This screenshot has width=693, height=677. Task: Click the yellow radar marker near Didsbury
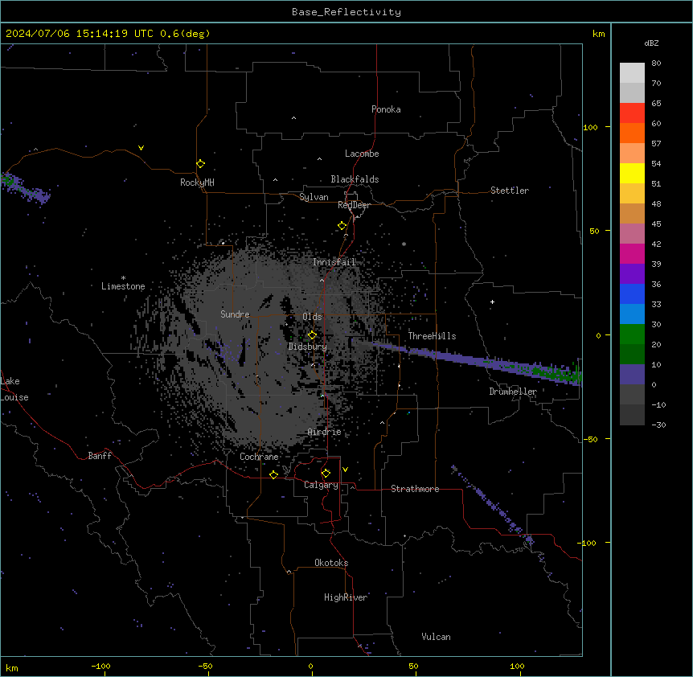pos(312,335)
